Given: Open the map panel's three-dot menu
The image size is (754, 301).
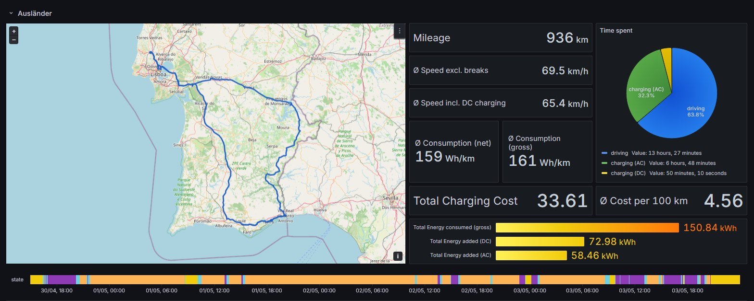Looking at the screenshot, I should [x=399, y=31].
